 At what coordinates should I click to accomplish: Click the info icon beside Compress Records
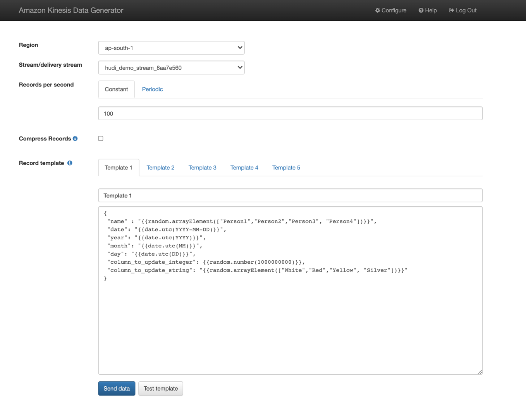point(75,138)
